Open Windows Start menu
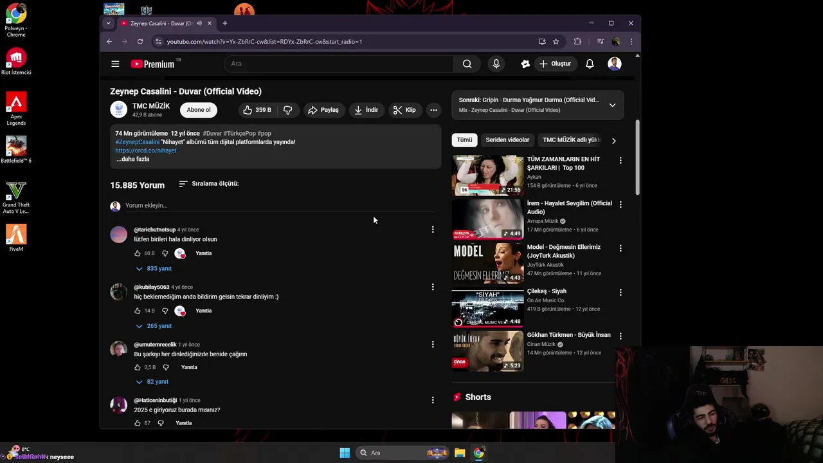The image size is (823, 463). pyautogui.click(x=345, y=453)
